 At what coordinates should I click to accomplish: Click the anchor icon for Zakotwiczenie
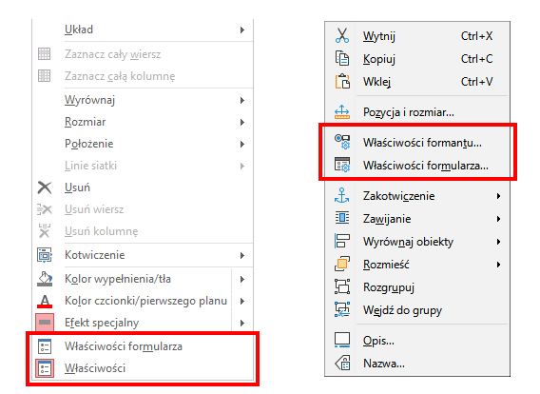pos(342,196)
